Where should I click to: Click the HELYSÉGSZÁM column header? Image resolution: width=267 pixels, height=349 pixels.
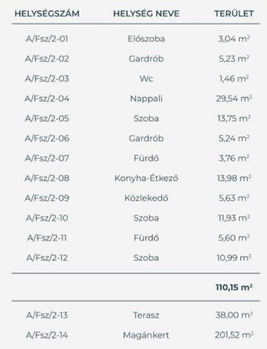click(x=47, y=14)
